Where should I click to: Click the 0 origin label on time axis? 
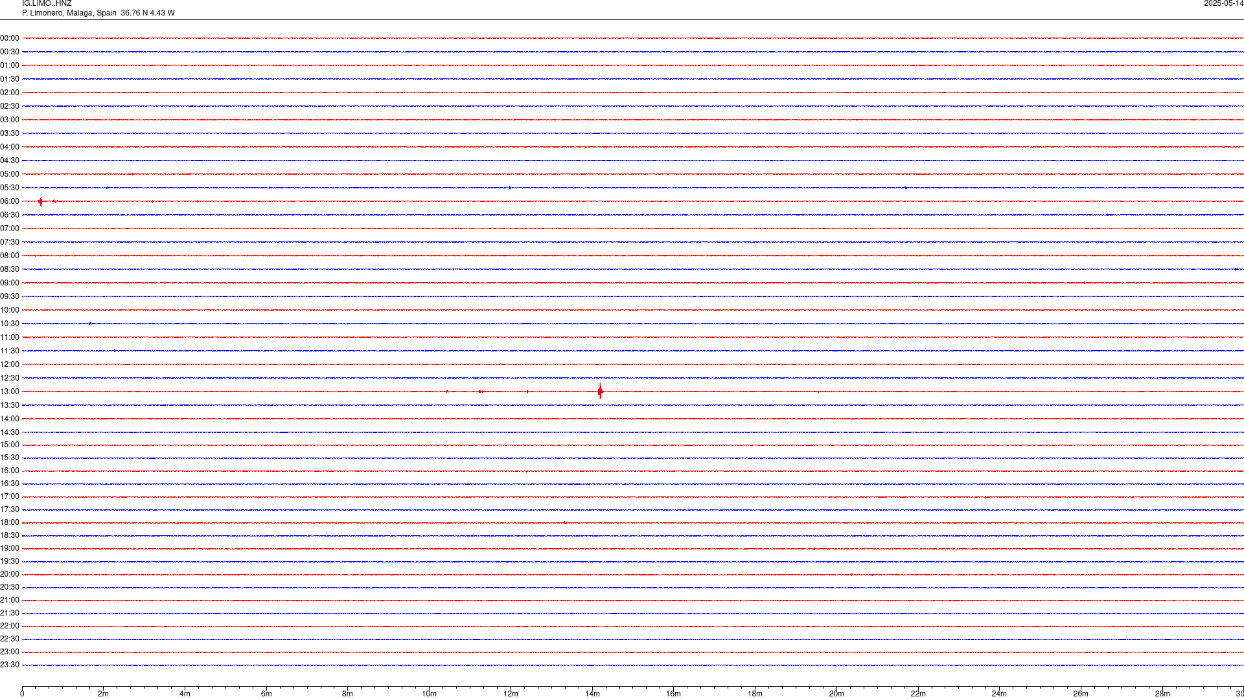click(x=22, y=694)
